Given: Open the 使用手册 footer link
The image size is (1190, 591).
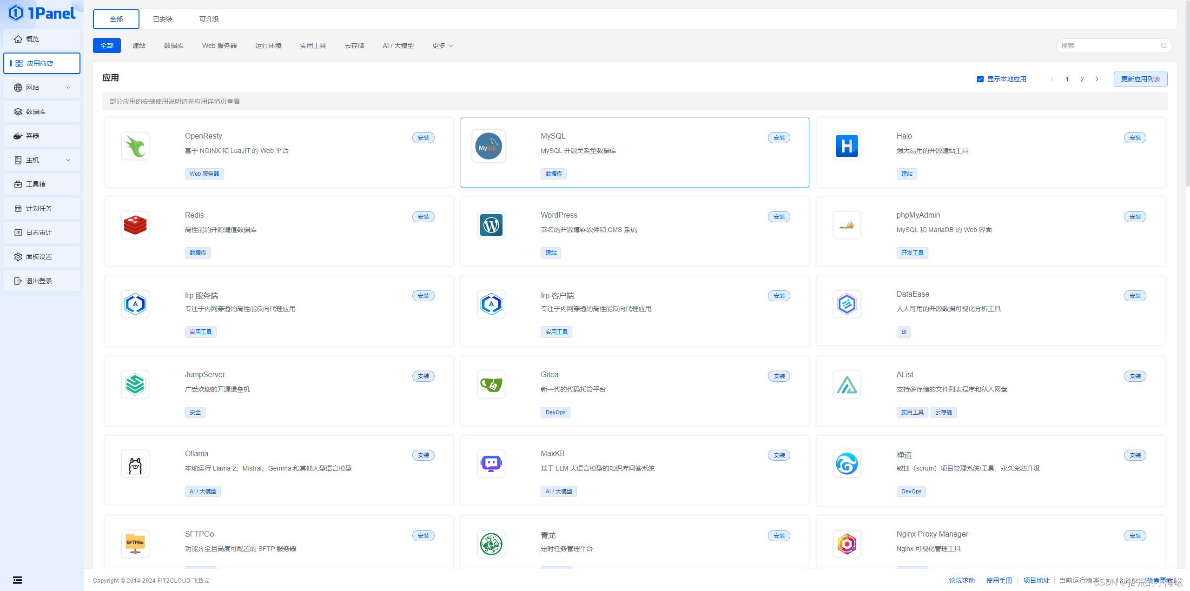Looking at the screenshot, I should click(x=999, y=580).
